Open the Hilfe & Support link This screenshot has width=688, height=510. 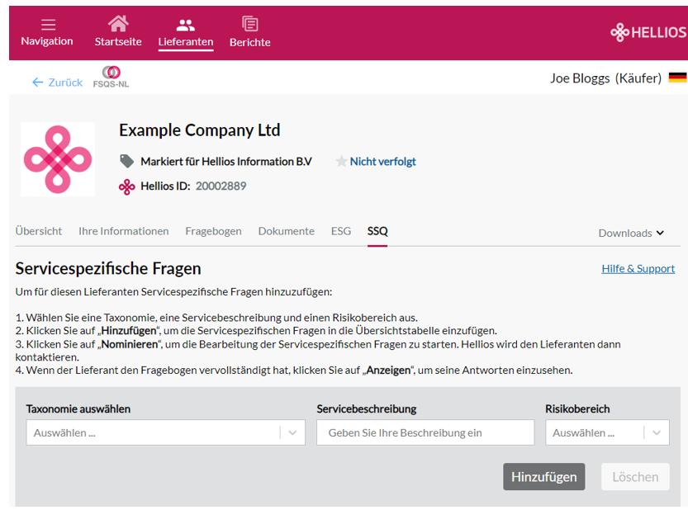638,268
